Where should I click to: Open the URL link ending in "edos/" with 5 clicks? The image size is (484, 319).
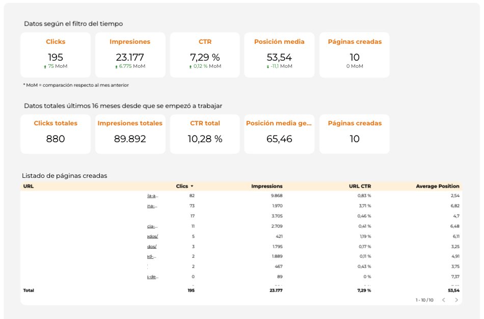(x=152, y=236)
